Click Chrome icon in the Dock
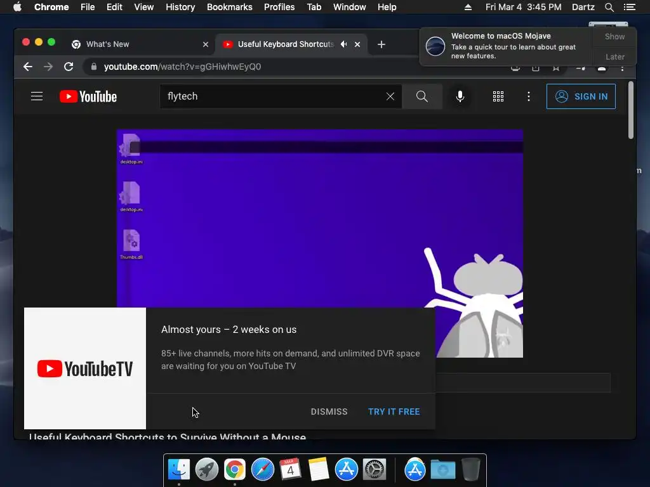 point(235,470)
